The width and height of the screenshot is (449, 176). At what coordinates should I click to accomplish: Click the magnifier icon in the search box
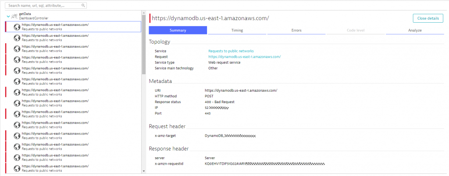[x=83, y=5]
